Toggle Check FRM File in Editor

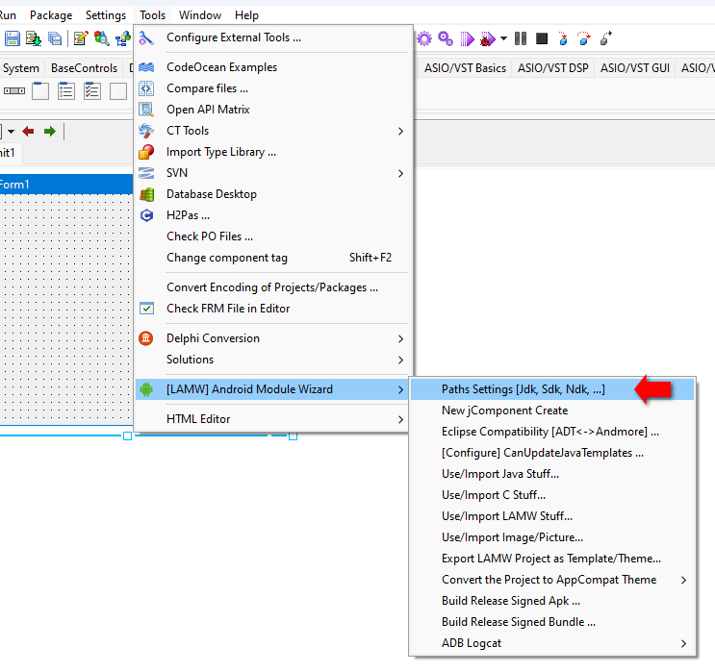[273, 309]
